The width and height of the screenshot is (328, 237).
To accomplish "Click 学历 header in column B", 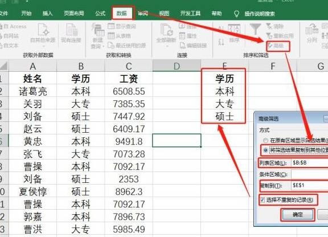I will [x=81, y=79].
